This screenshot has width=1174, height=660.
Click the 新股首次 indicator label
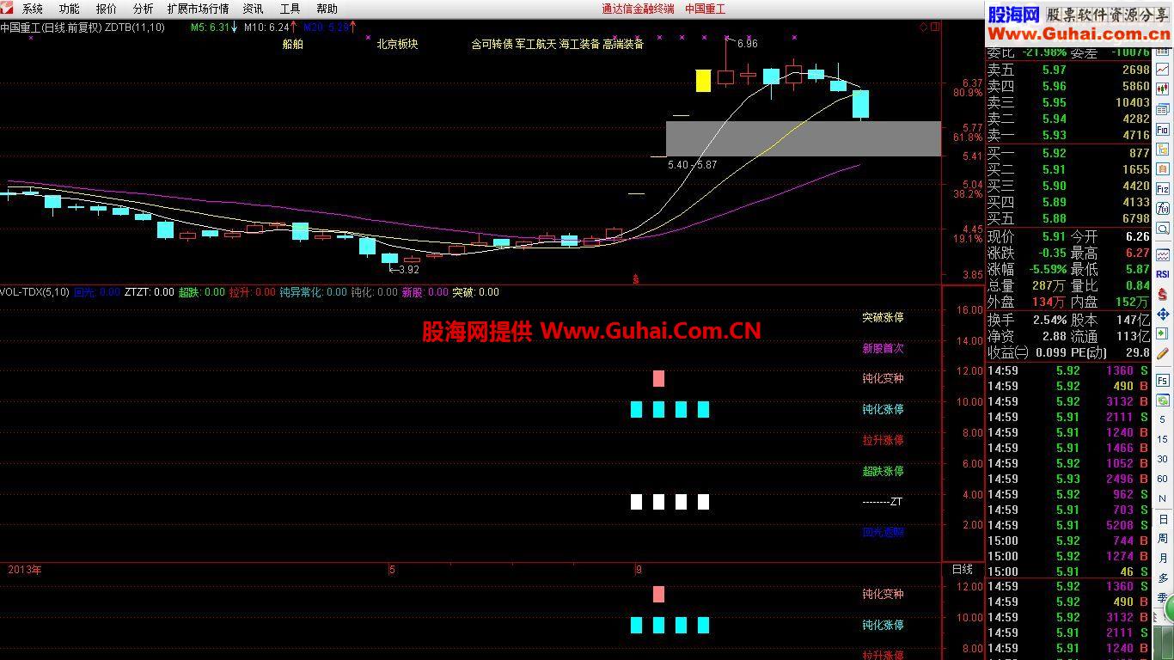point(883,348)
